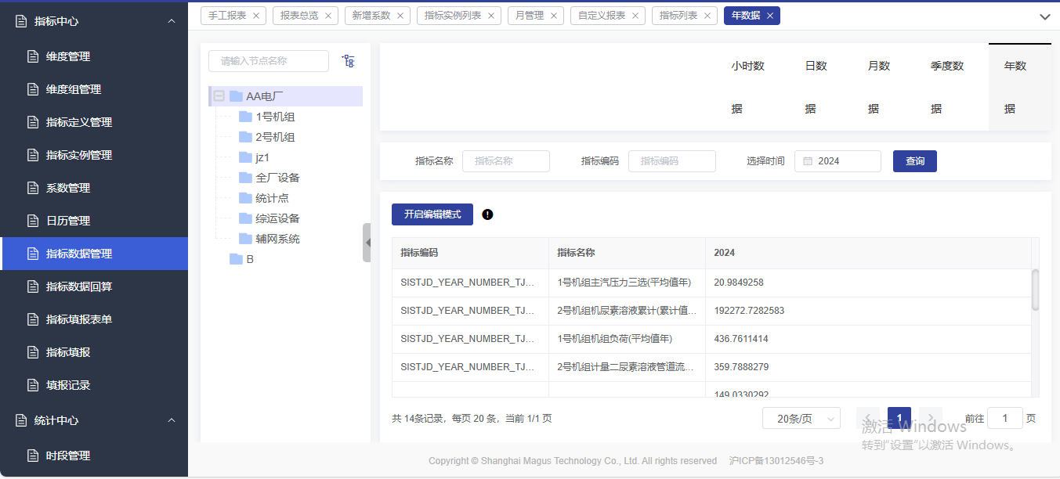
Task: Select the B folder in the tree
Action: [249, 259]
